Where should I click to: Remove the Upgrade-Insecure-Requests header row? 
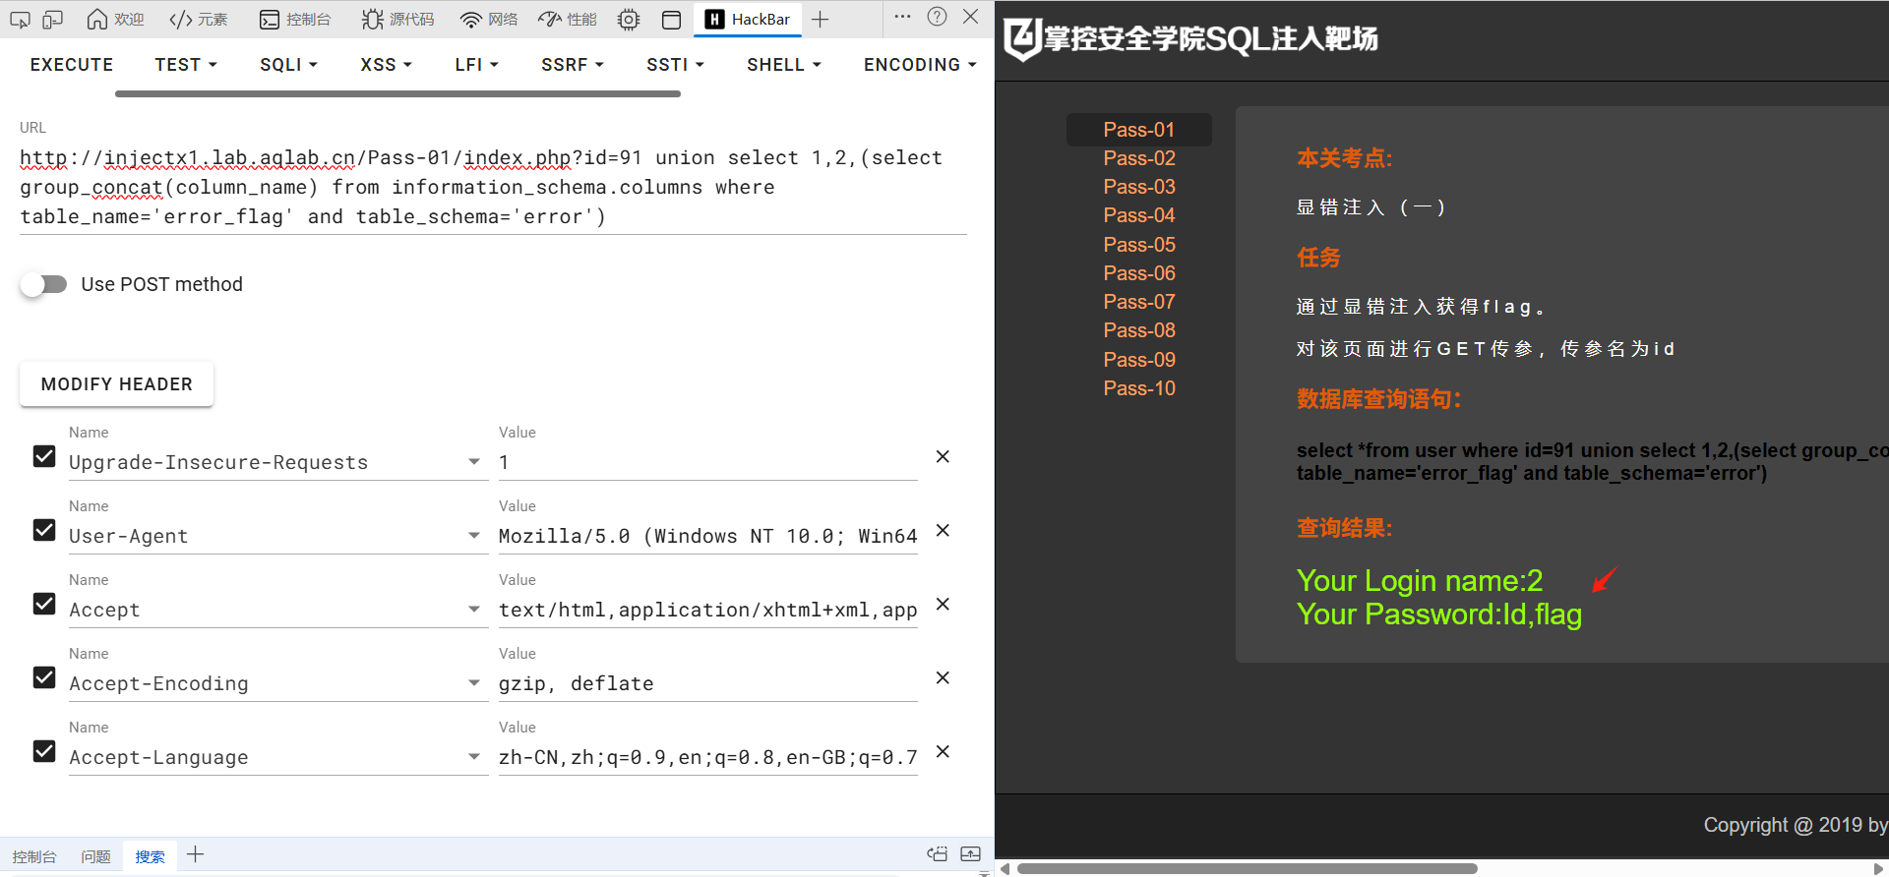click(943, 456)
